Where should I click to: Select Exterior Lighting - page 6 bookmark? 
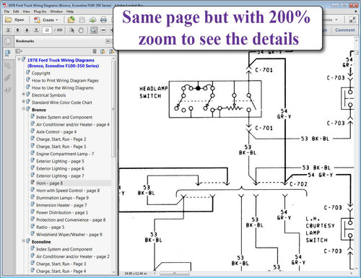60,168
